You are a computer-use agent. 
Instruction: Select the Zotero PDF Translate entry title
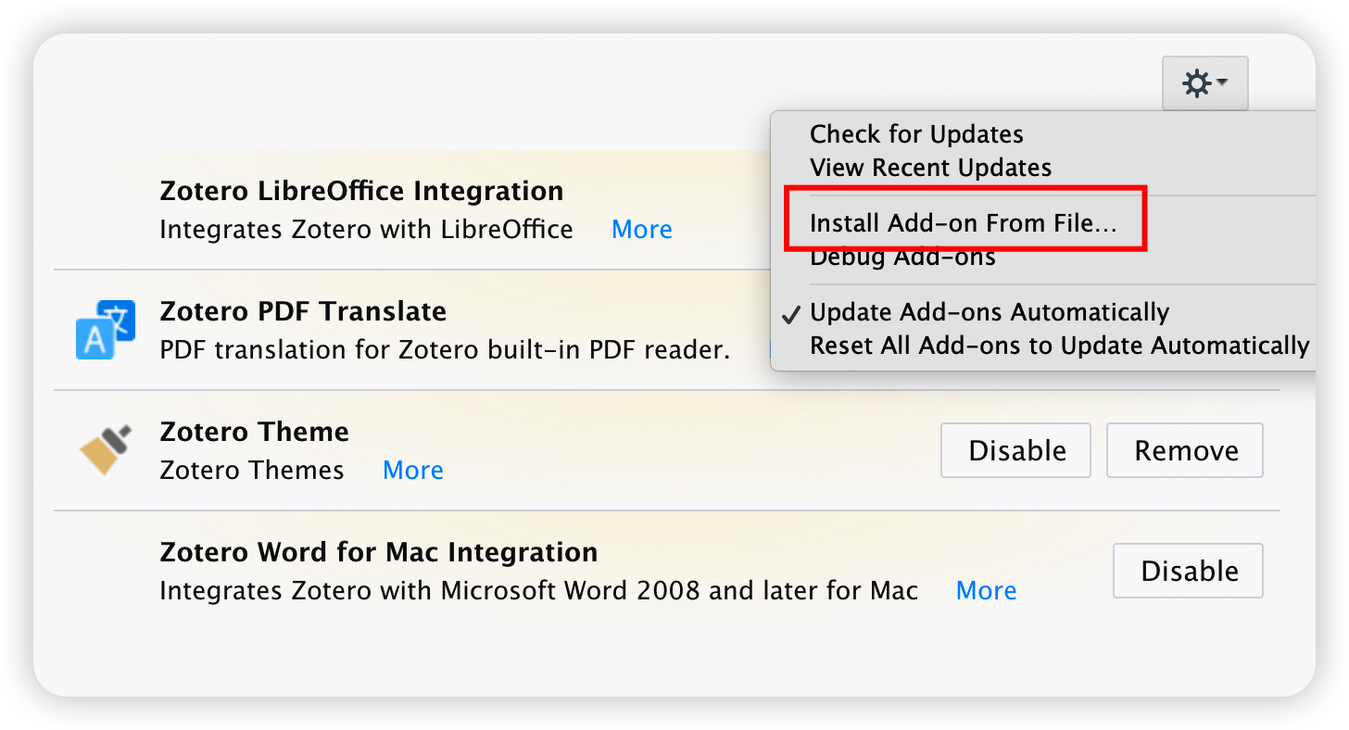click(x=303, y=311)
